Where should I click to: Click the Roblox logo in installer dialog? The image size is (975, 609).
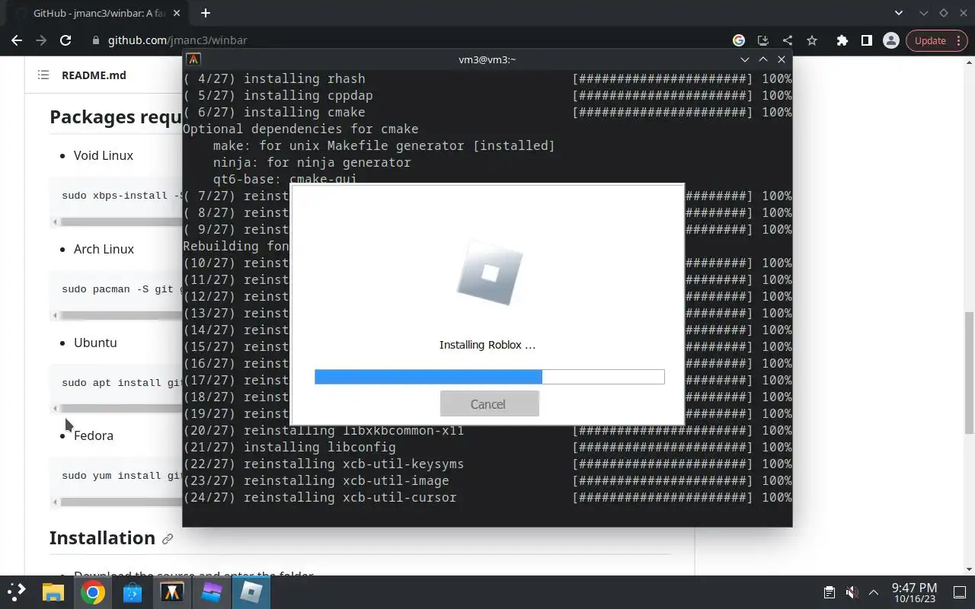point(489,273)
